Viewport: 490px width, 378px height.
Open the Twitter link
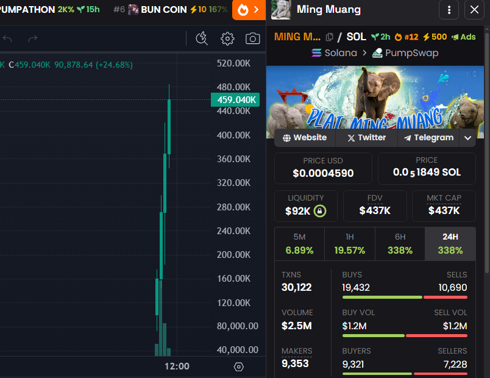pos(366,138)
